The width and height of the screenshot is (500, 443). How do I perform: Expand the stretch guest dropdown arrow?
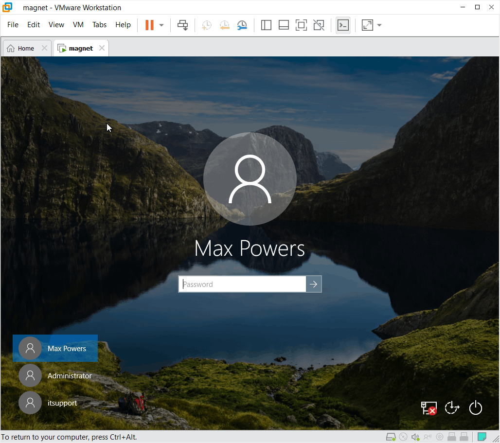coord(379,25)
